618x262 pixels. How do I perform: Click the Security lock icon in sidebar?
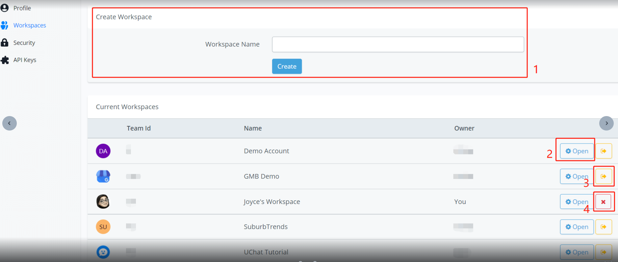[5, 43]
